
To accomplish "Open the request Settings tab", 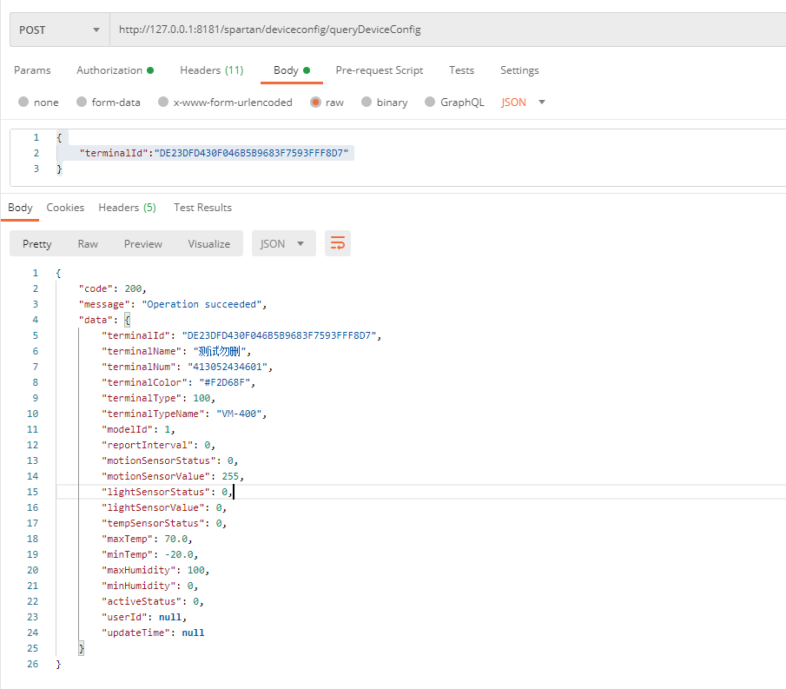I will (x=519, y=70).
